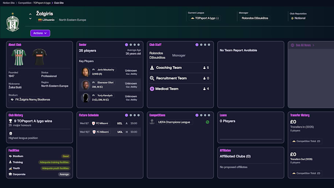Open Ebenezer Ofori's face portrait
This screenshot has width=334, height=188.
point(85,85)
